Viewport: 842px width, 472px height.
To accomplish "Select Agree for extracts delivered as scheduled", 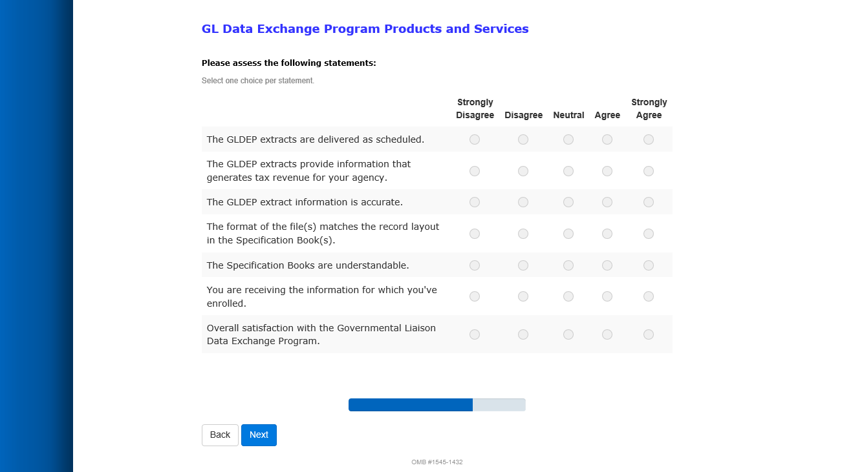I will pos(607,139).
